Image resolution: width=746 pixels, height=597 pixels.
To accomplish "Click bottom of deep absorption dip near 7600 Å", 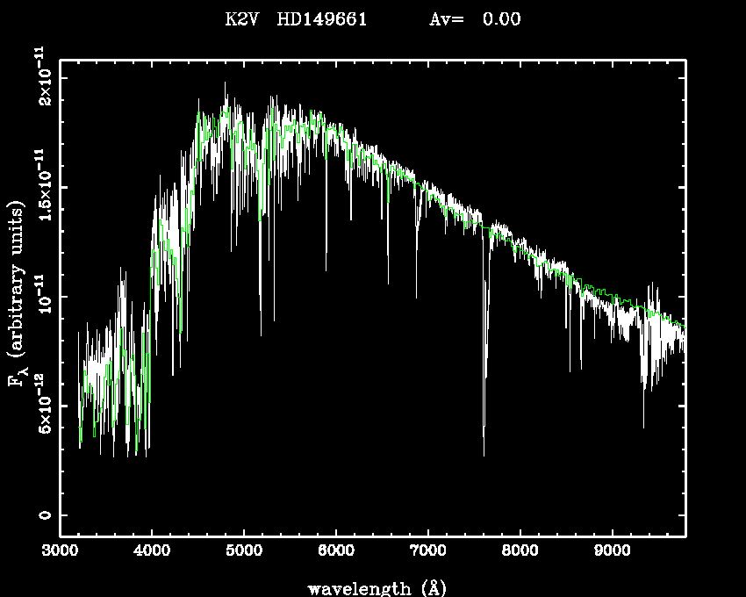I will click(484, 454).
